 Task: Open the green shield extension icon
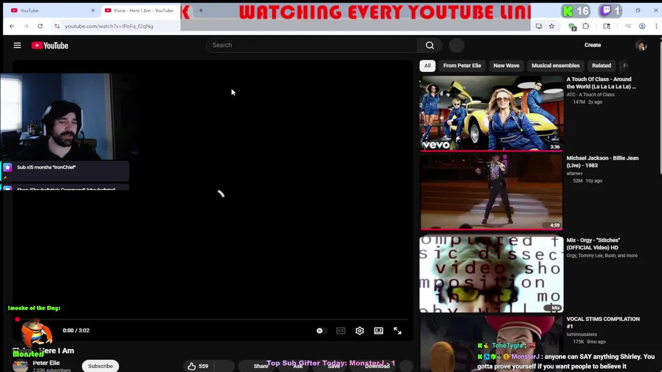572,26
